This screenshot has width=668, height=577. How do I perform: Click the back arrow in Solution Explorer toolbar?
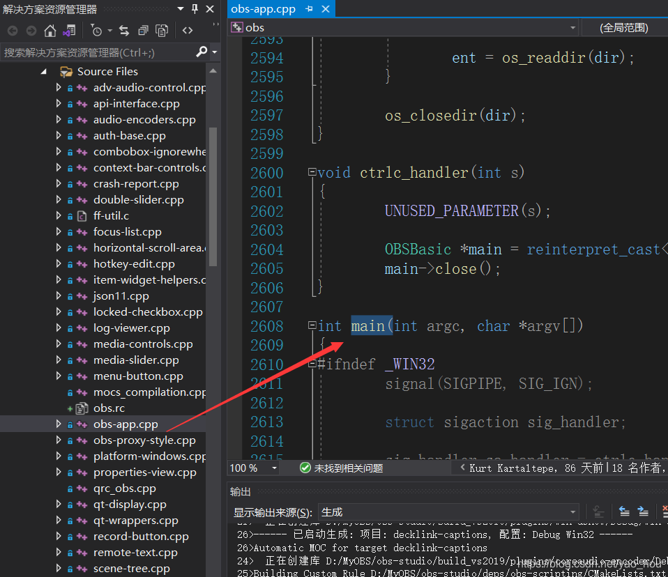13,31
